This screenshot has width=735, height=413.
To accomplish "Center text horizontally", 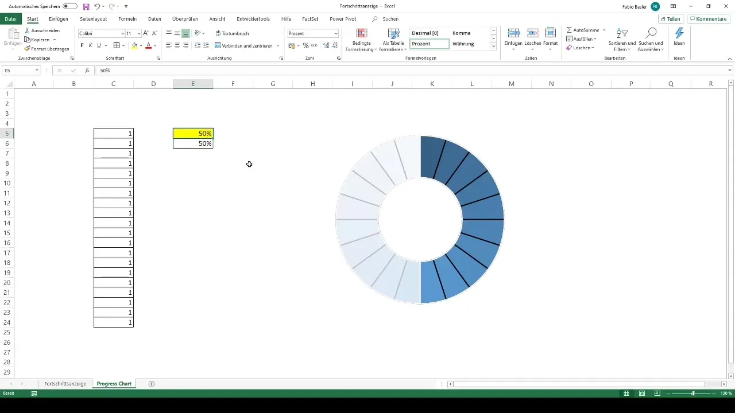I will [177, 45].
